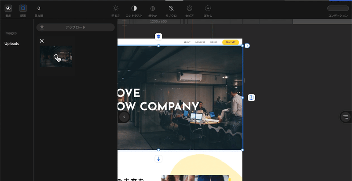
Task: Select the top-center resize handle
Action: pyautogui.click(x=158, y=46)
